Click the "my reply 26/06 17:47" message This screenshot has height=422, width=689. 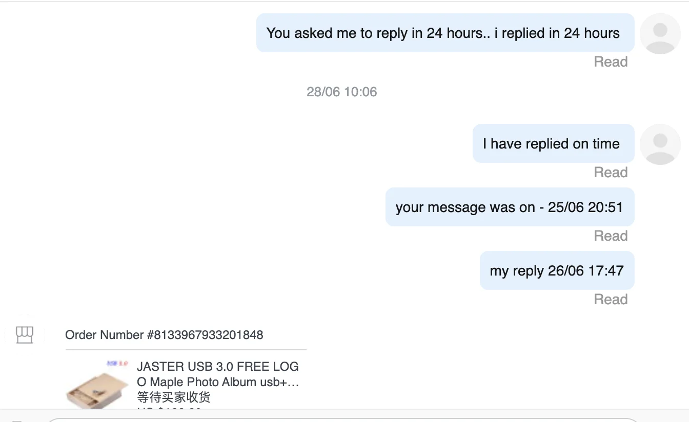tap(557, 271)
